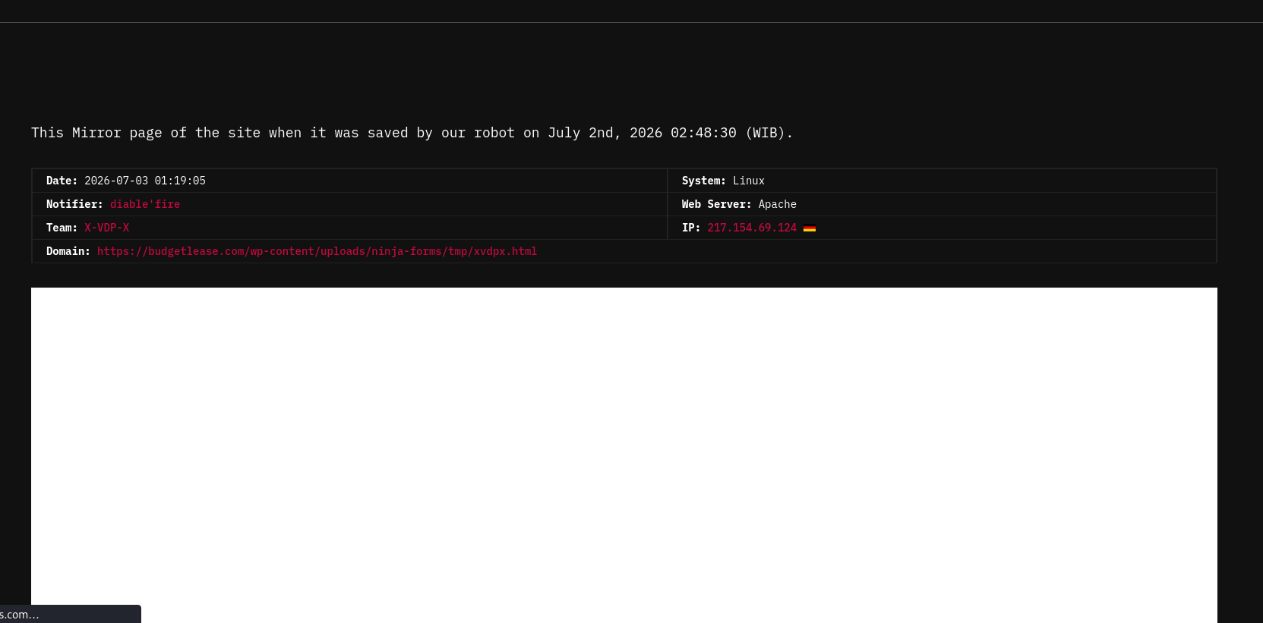
Task: Click the Team: label
Action: click(x=62, y=228)
